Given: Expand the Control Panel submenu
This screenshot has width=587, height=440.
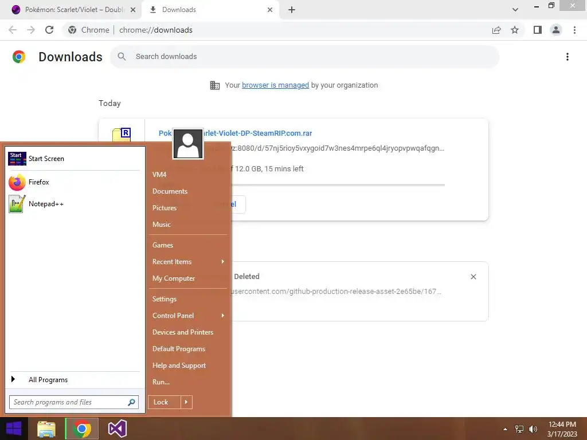Looking at the screenshot, I should pyautogui.click(x=188, y=316).
